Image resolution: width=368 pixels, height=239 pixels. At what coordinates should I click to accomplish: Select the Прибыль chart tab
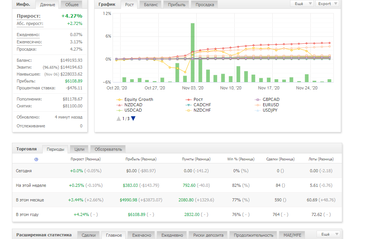tap(176, 5)
